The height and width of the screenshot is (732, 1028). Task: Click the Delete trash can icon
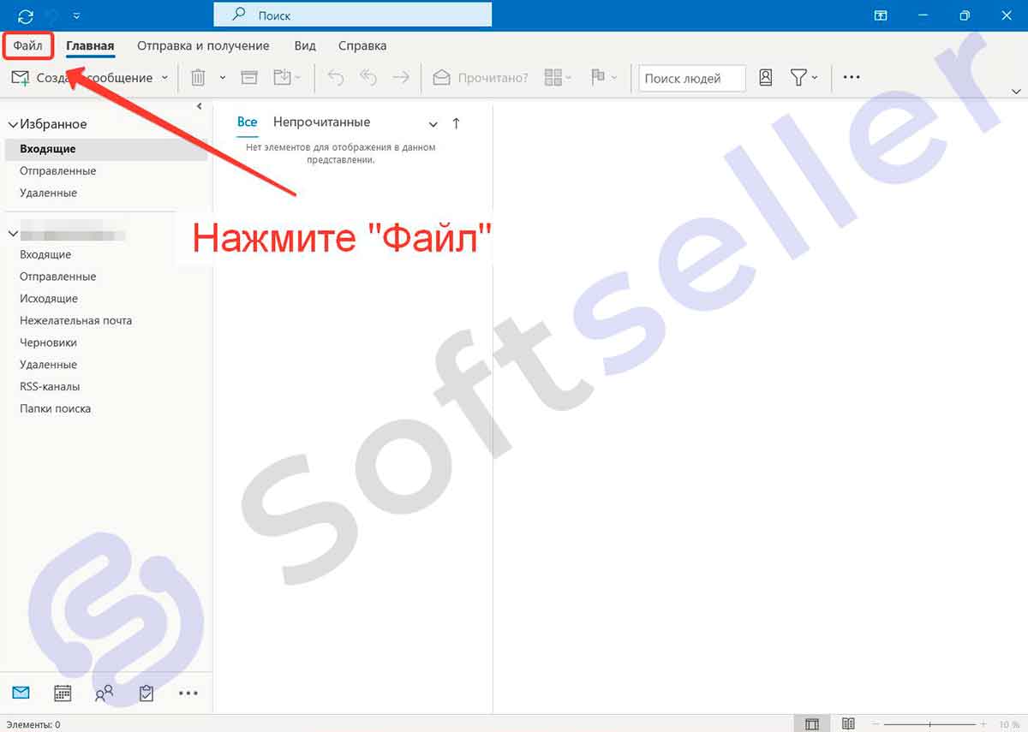tap(198, 78)
